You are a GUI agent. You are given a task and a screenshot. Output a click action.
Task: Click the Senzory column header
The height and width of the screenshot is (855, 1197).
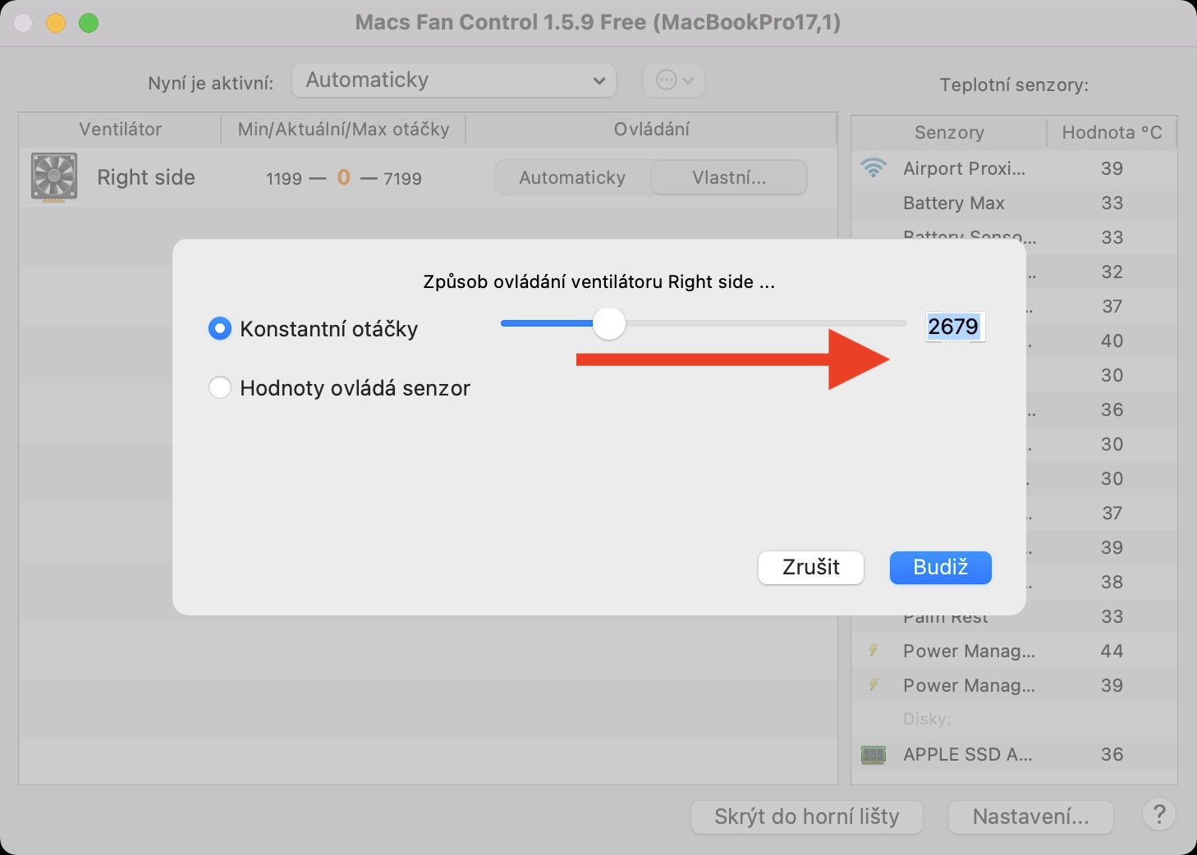(949, 133)
